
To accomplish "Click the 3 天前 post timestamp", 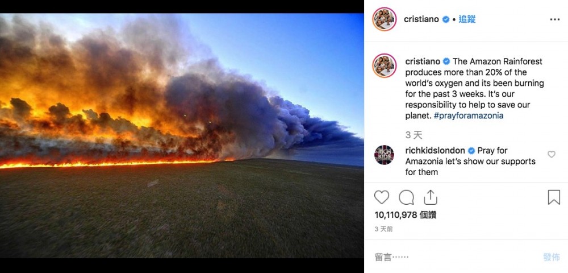I will tap(383, 229).
